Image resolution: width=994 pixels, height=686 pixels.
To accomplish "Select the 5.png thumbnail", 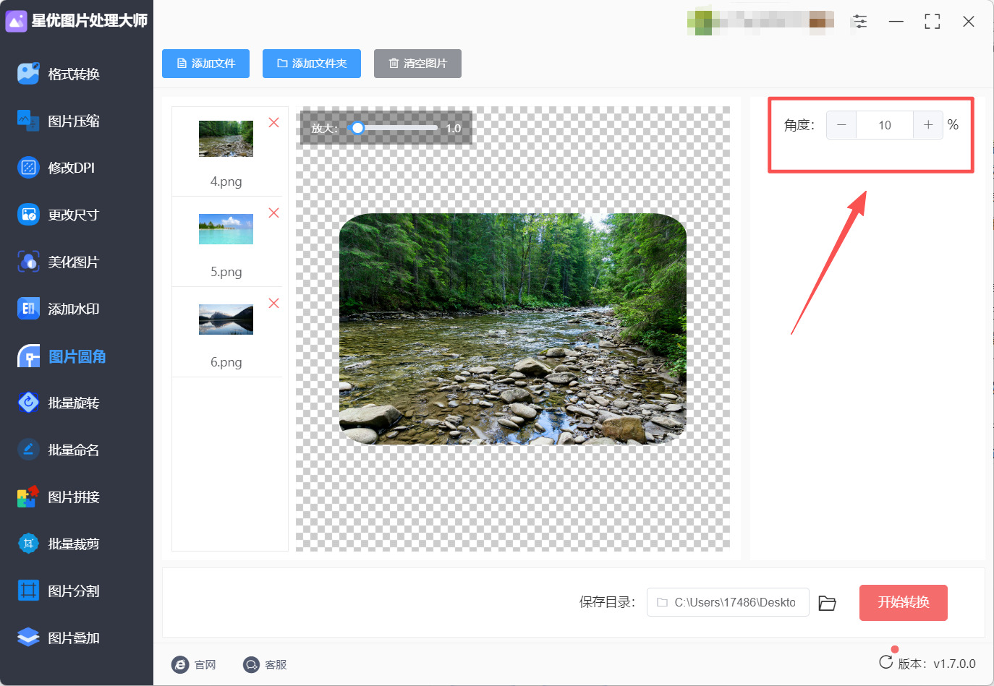I will 226,229.
